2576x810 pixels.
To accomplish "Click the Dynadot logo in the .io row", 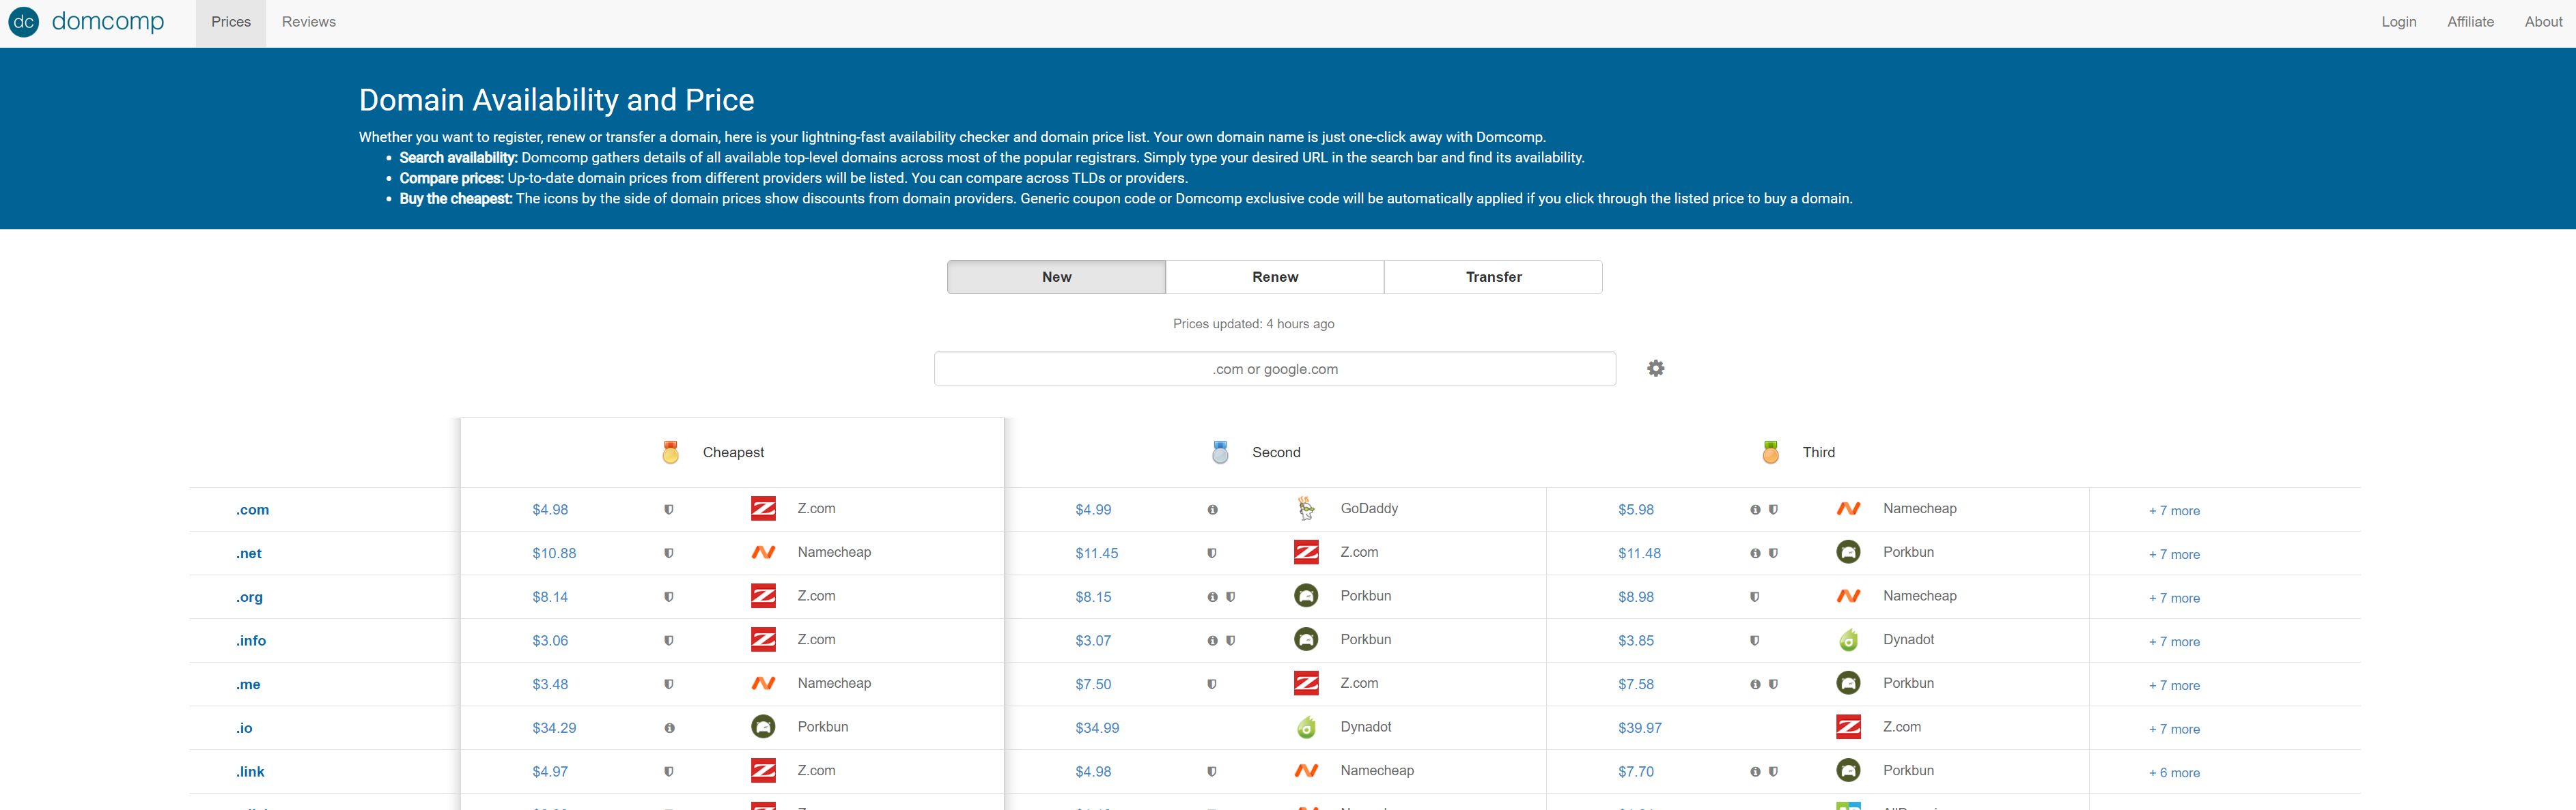I will click(x=1306, y=727).
